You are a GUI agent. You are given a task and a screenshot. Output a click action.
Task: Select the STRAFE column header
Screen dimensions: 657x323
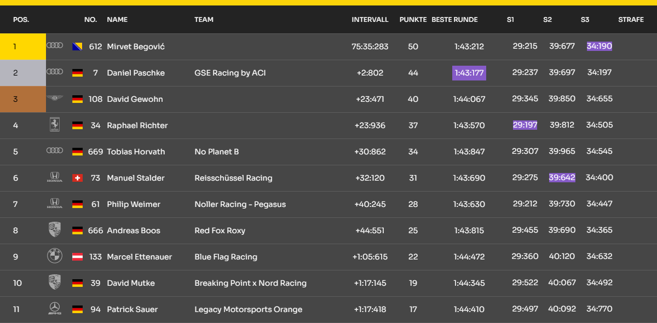pyautogui.click(x=631, y=20)
